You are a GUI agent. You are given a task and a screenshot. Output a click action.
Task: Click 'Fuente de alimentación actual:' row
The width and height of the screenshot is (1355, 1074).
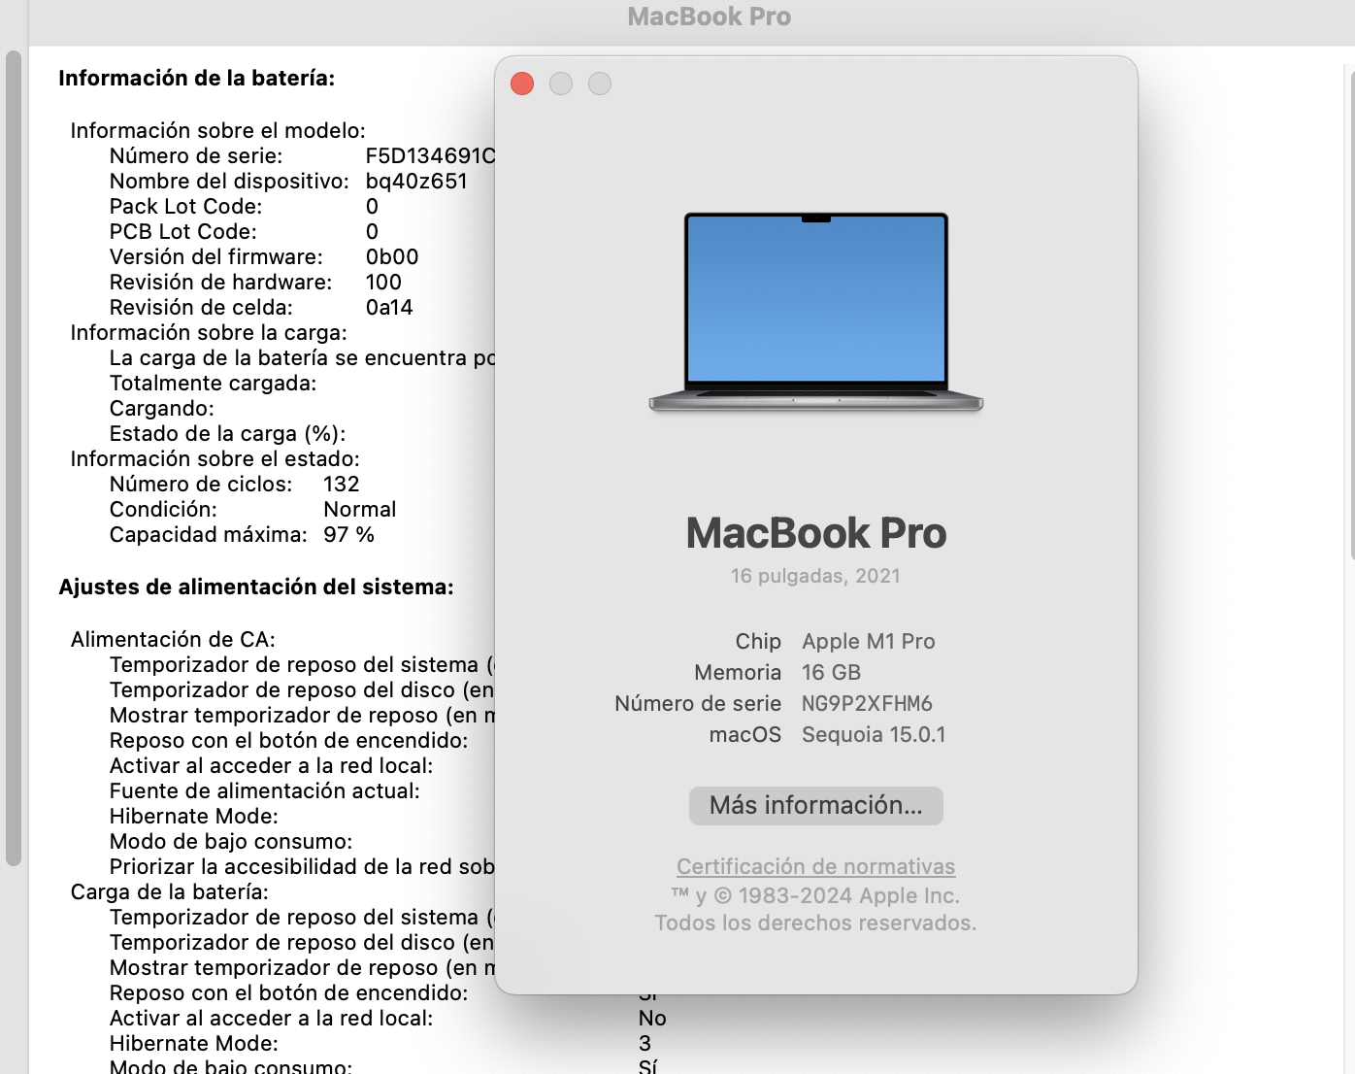(x=265, y=790)
